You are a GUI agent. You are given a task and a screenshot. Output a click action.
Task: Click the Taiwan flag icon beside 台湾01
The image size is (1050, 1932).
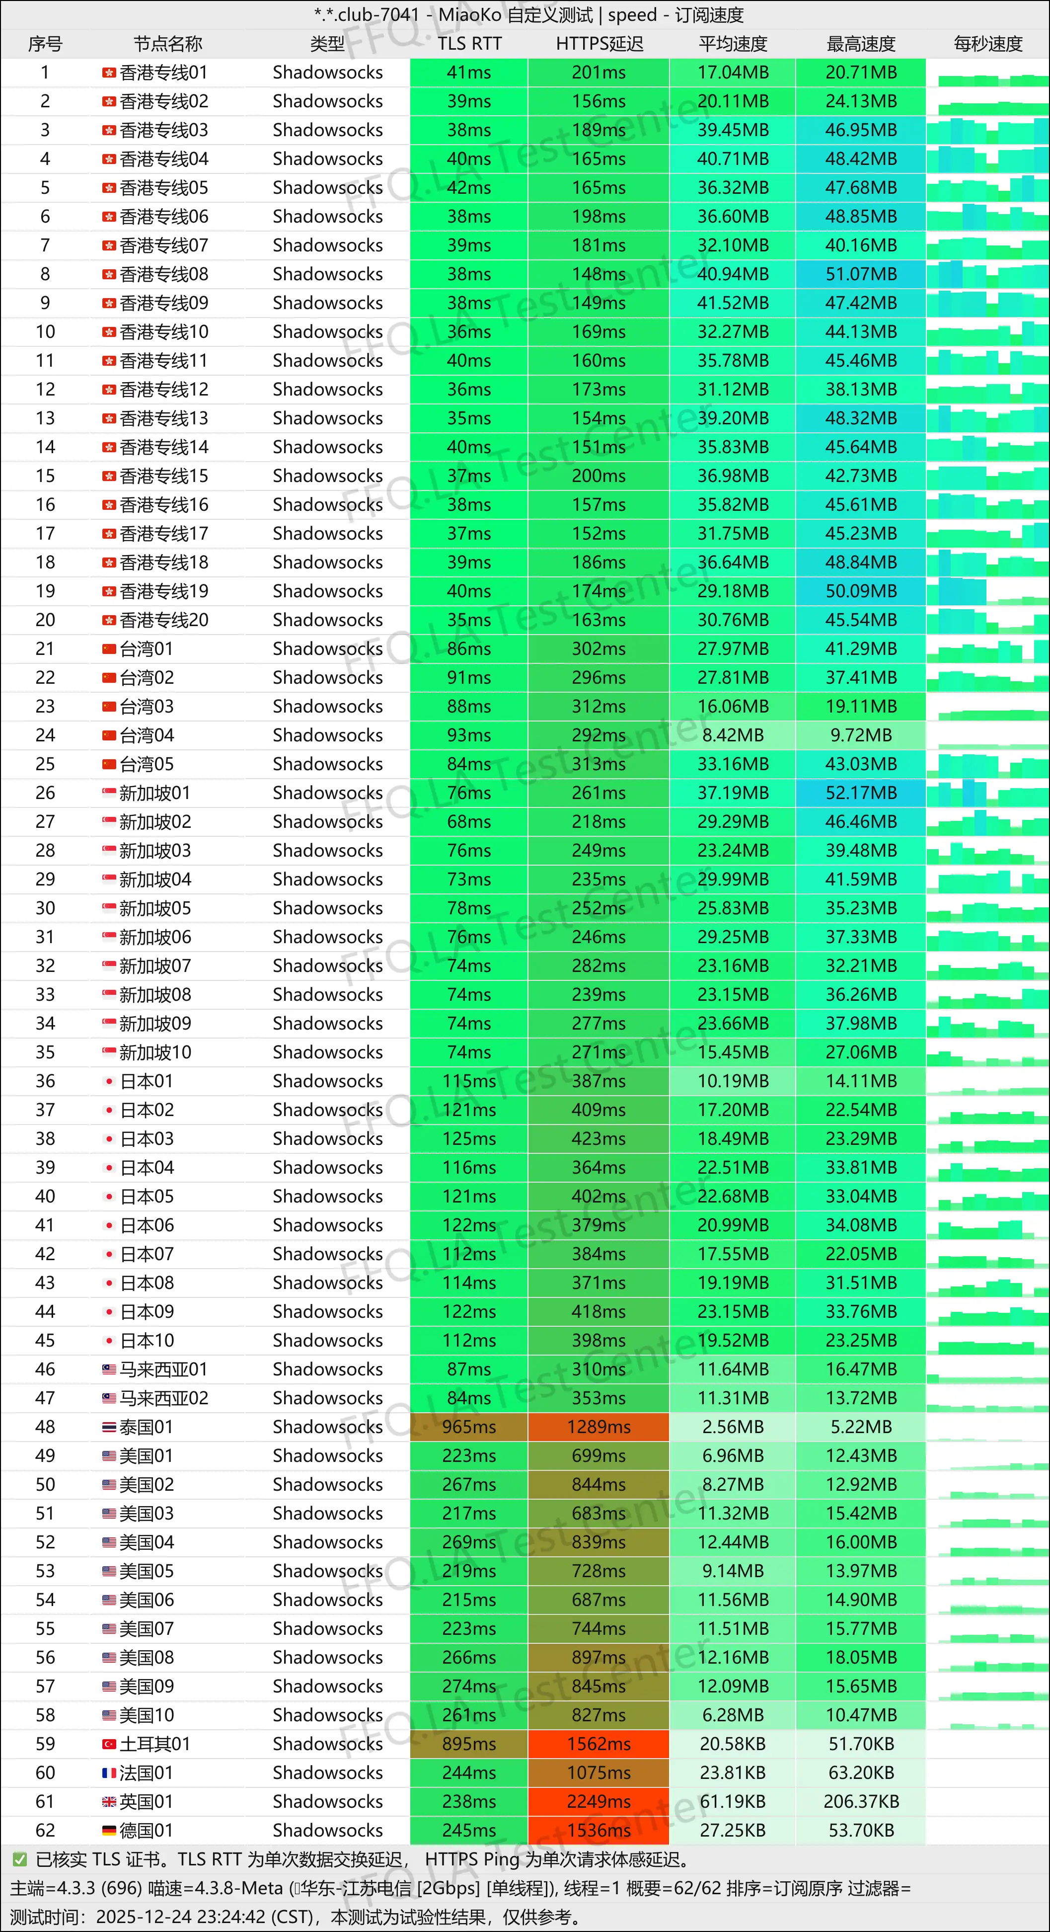109,648
